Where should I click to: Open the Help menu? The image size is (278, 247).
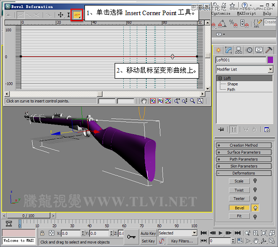click(267, 13)
